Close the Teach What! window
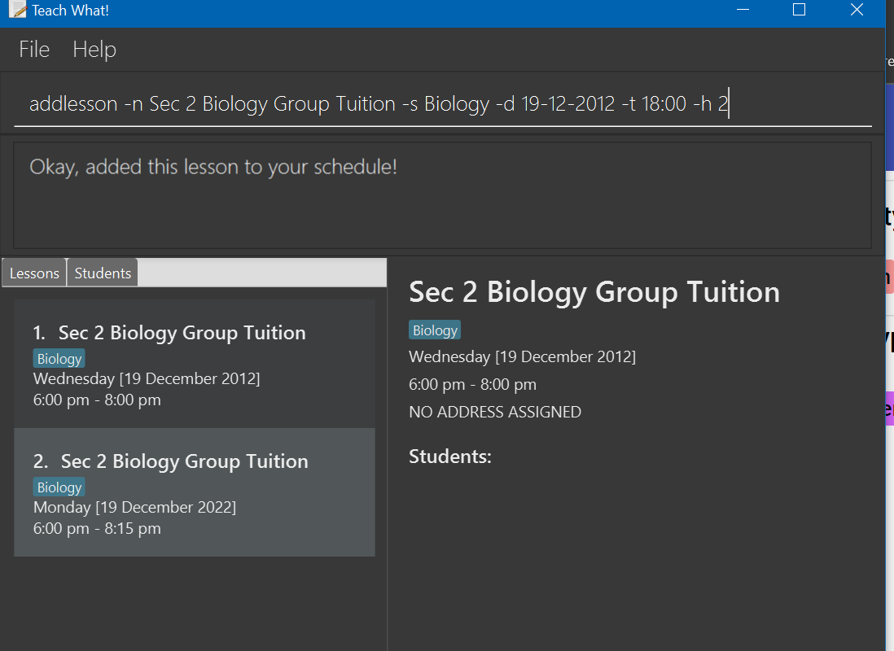Viewport: 894px width, 651px height. tap(857, 10)
